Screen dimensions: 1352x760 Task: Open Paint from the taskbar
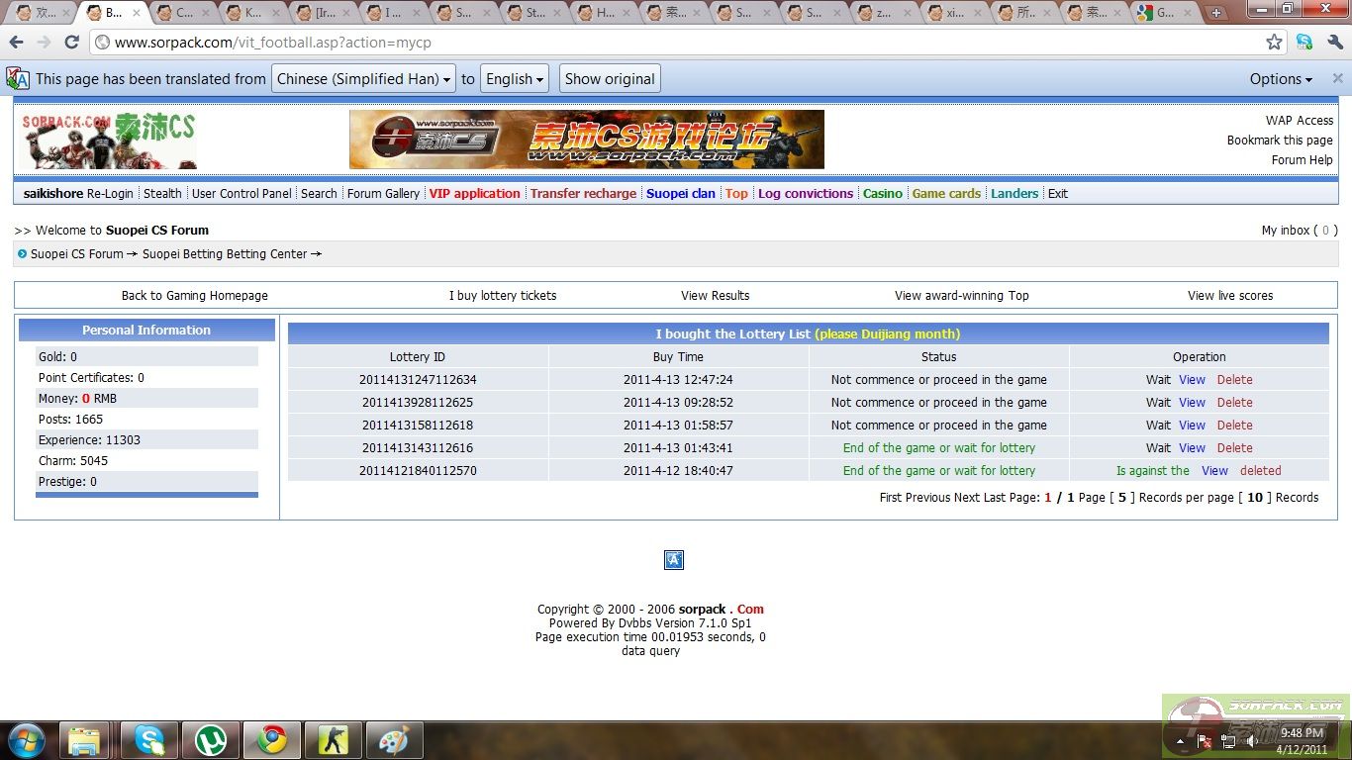click(x=394, y=739)
